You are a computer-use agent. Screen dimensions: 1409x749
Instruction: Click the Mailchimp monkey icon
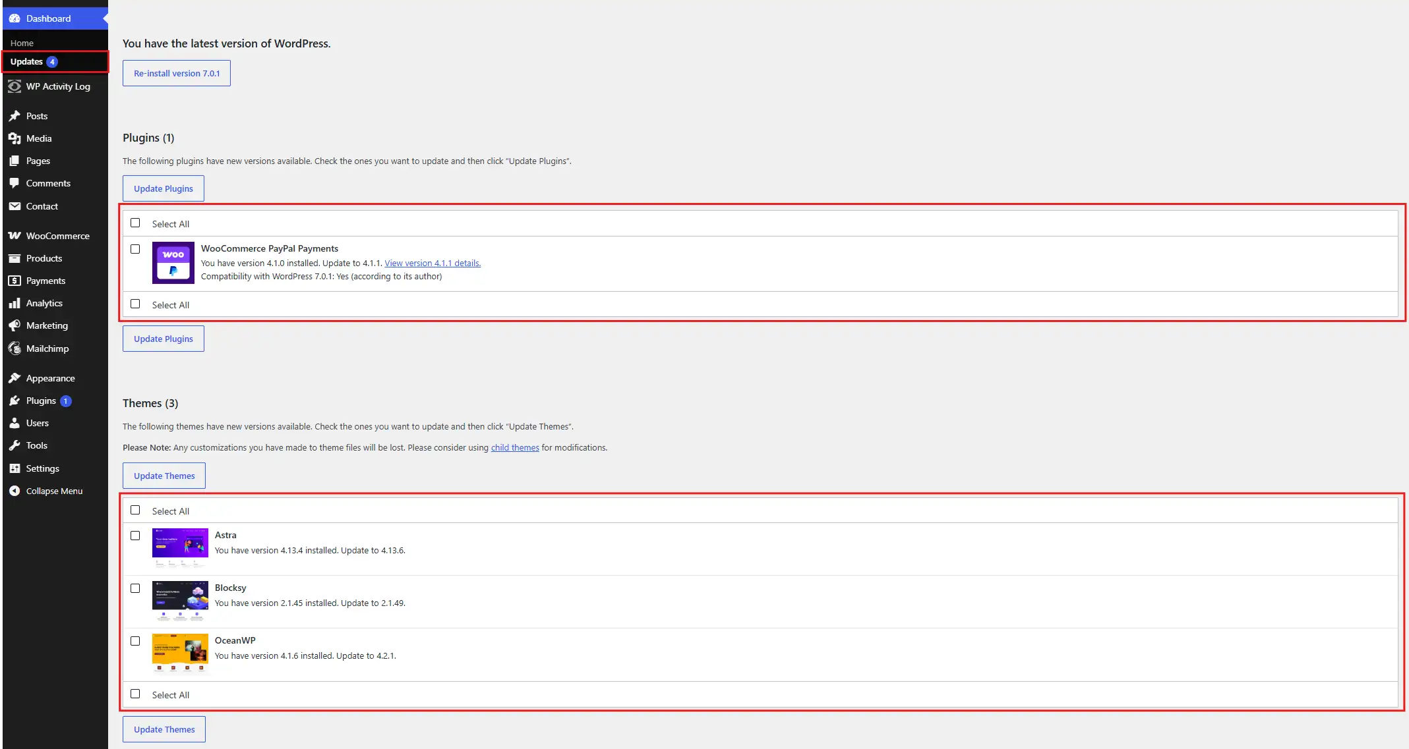(15, 348)
